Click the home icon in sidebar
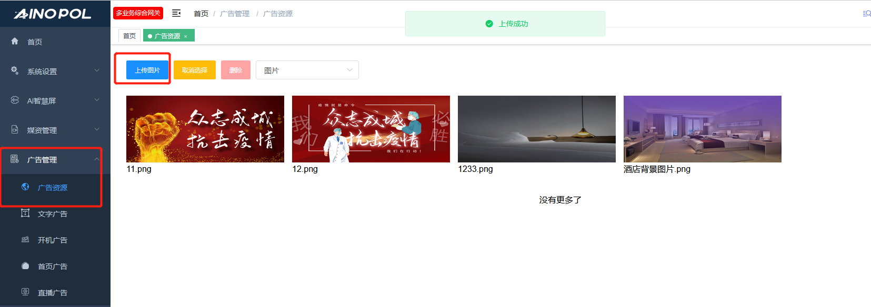 pos(15,41)
